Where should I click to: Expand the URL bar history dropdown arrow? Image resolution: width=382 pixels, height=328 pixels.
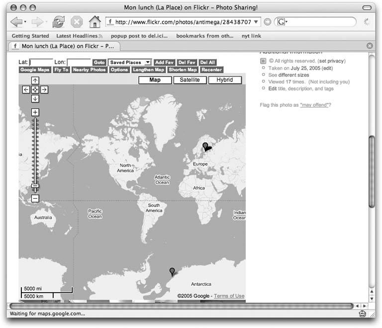257,22
